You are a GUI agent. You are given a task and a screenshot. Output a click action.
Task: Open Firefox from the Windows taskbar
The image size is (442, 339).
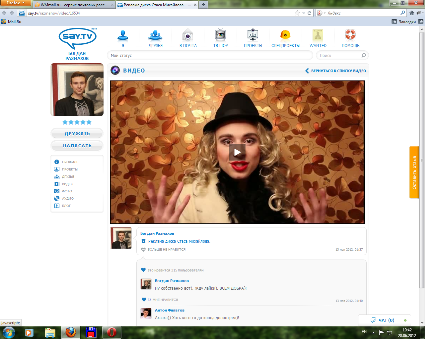point(71,332)
